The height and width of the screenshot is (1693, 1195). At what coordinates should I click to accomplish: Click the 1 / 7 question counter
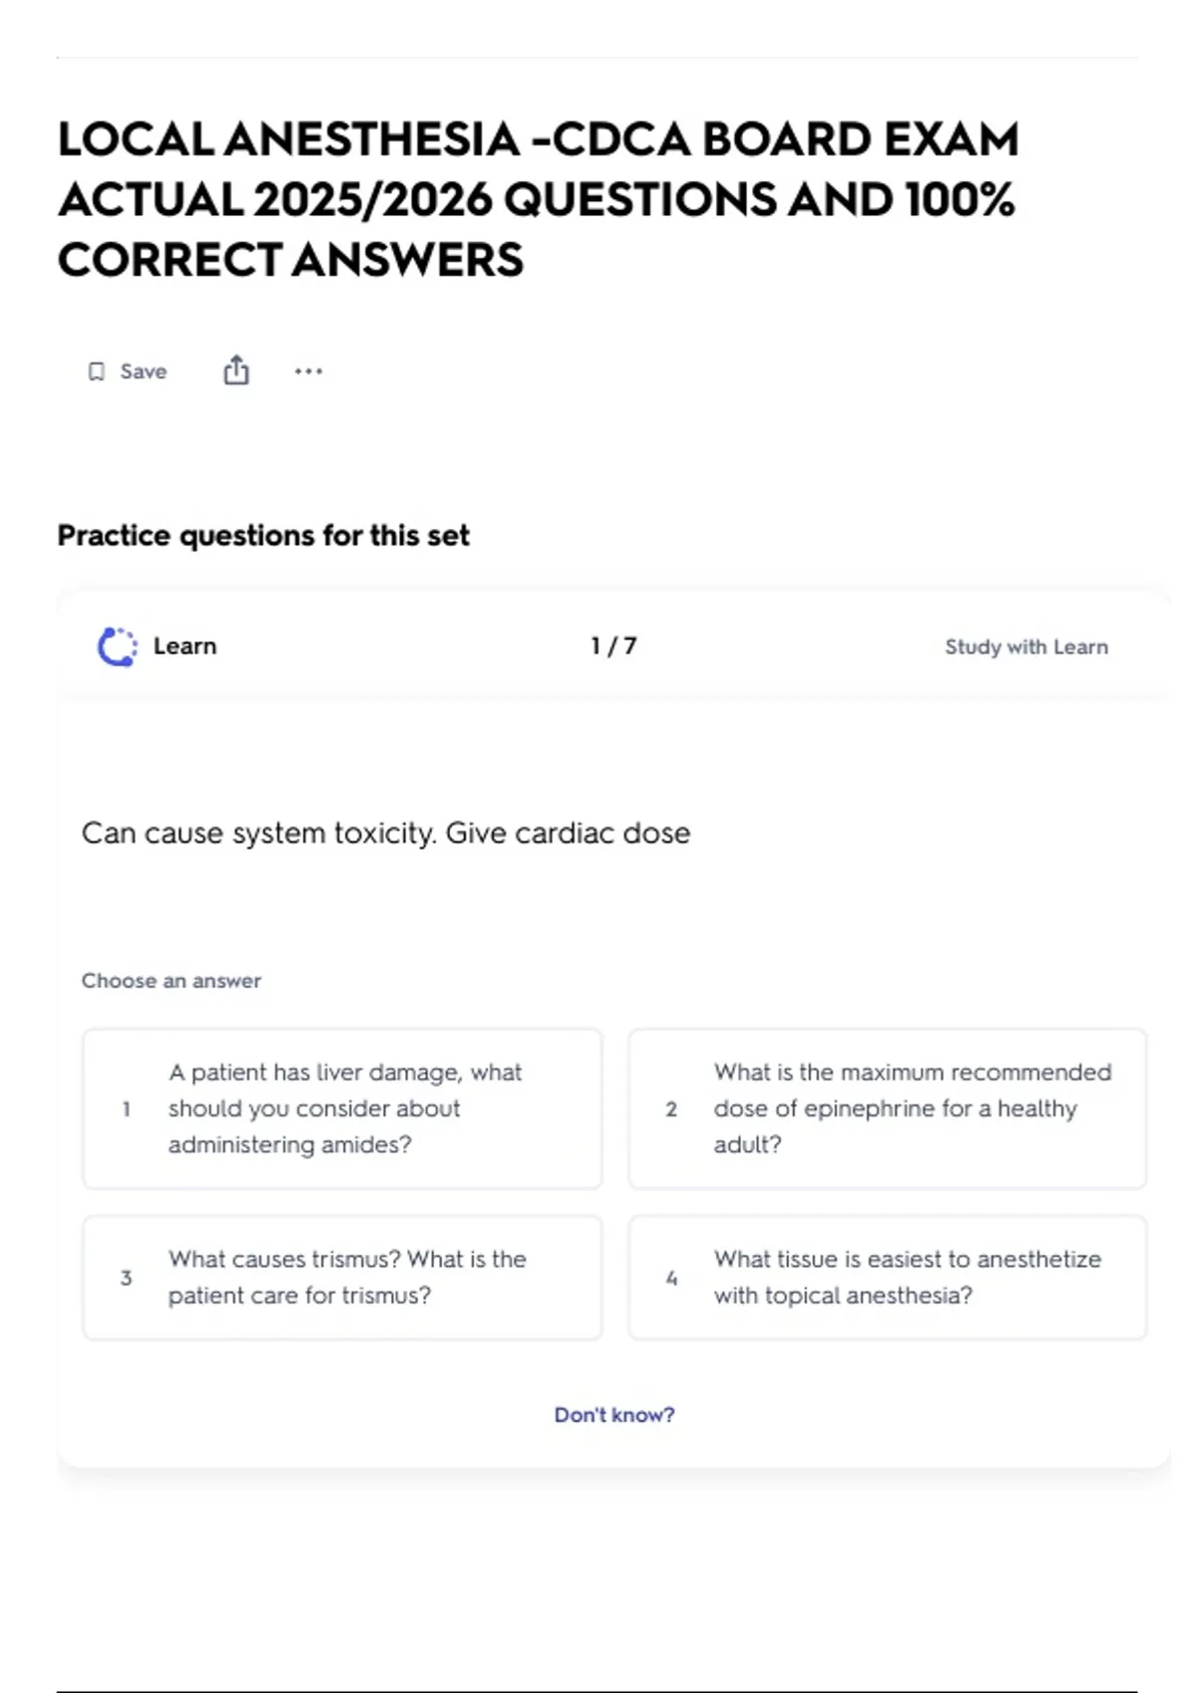(613, 646)
